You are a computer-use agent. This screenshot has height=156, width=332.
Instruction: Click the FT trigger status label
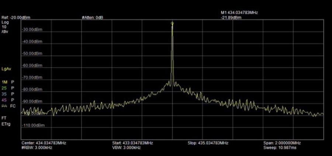(4, 118)
